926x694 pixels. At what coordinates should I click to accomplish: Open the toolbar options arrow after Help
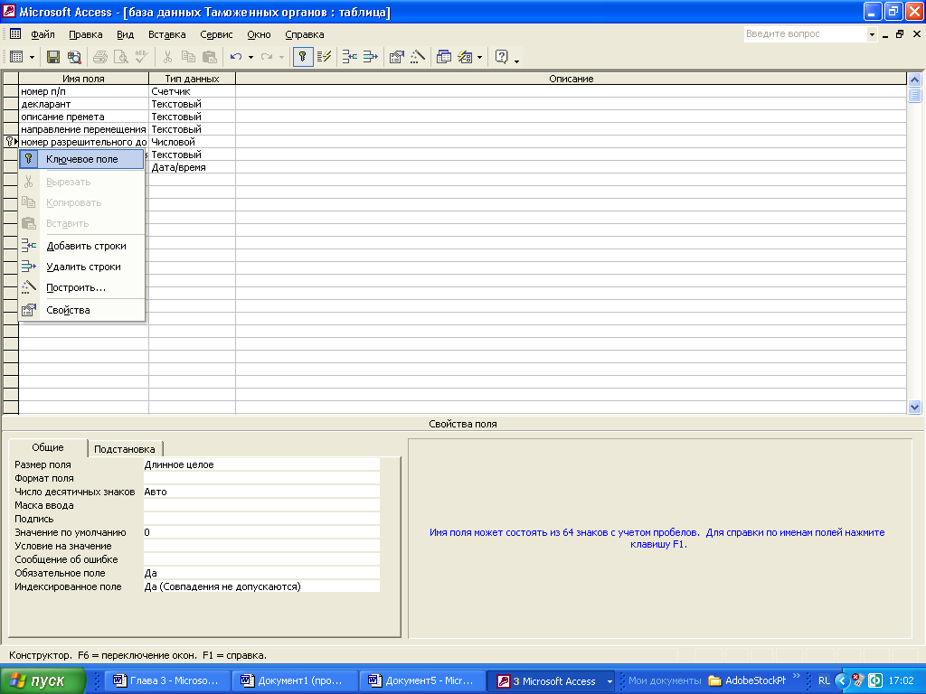[516, 61]
